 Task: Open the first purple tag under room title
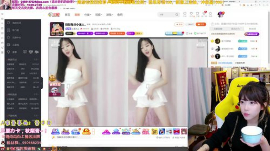[85, 33]
